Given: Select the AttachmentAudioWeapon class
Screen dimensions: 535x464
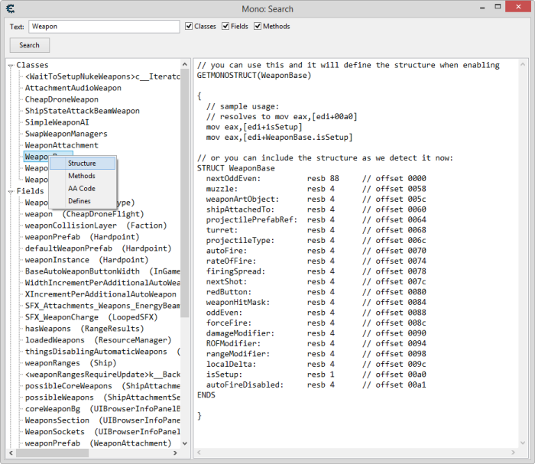Looking at the screenshot, I should click(x=73, y=88).
